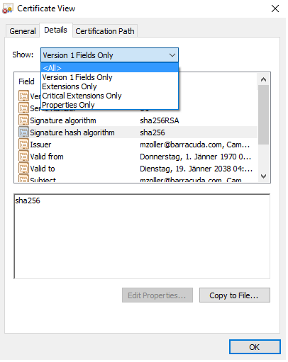288x362 pixels.
Task: Select the Details tab
Action: click(56, 30)
